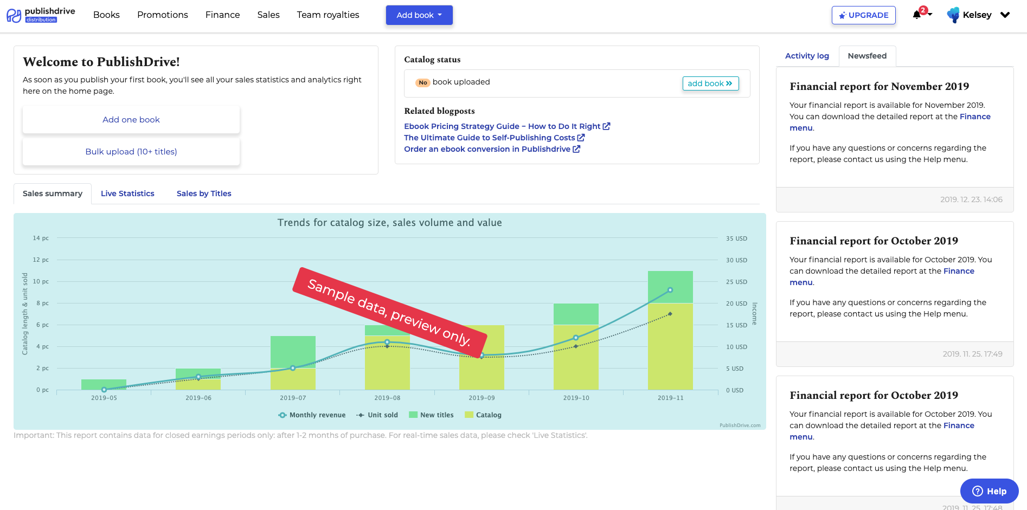This screenshot has height=510, width=1027.
Task: Click the 2019-11 bar in the chart
Action: 670,331
